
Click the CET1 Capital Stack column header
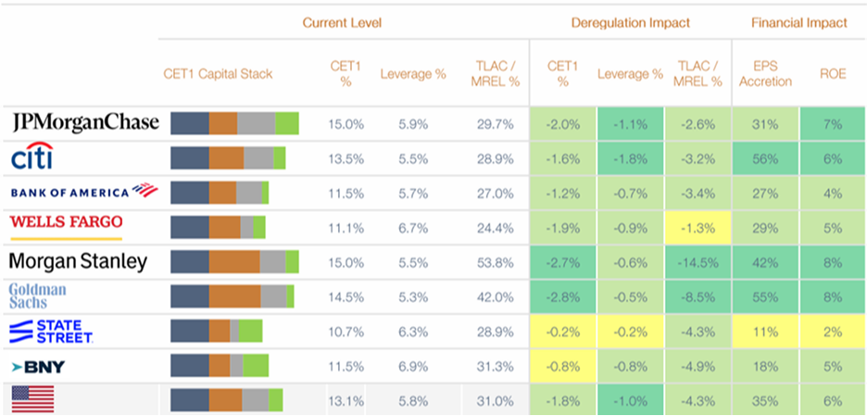point(218,74)
